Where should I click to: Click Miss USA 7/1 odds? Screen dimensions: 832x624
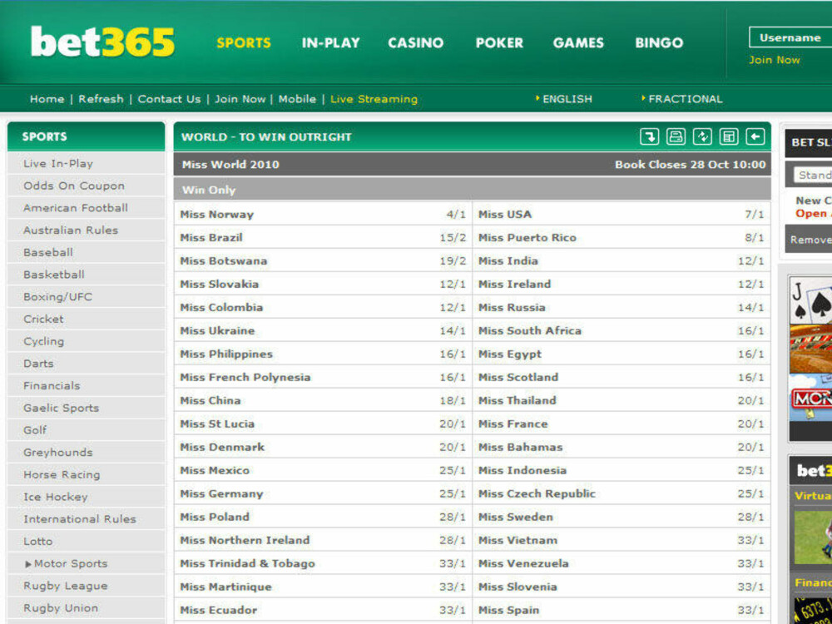pos(754,215)
